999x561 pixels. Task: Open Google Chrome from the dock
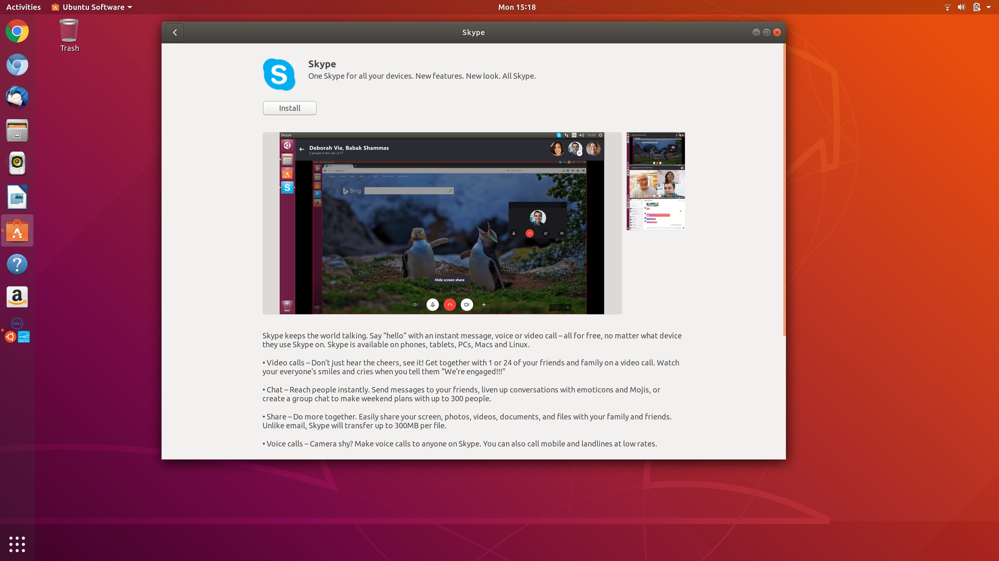coord(17,31)
